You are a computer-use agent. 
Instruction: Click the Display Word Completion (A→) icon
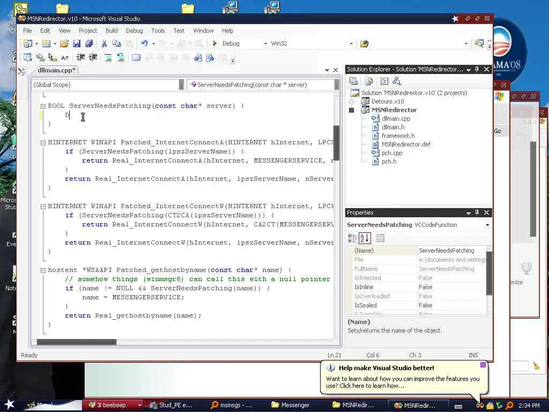tap(65, 57)
